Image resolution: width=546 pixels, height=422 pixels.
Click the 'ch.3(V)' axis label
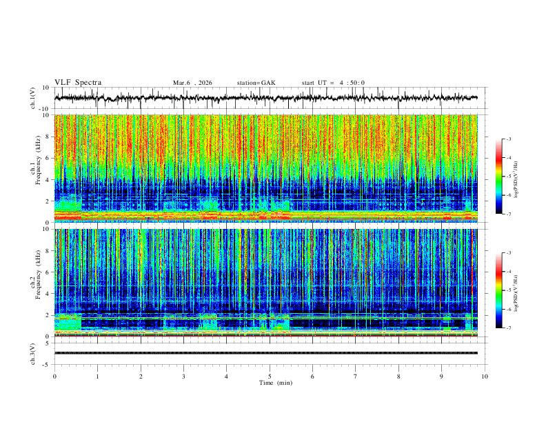coord(33,354)
